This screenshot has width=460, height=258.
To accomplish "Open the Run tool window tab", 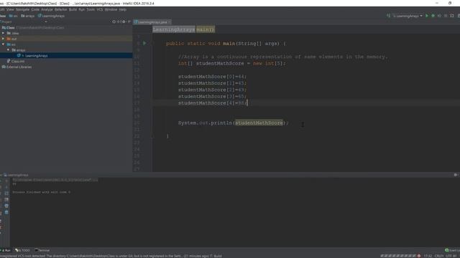I will pyautogui.click(x=6, y=250).
